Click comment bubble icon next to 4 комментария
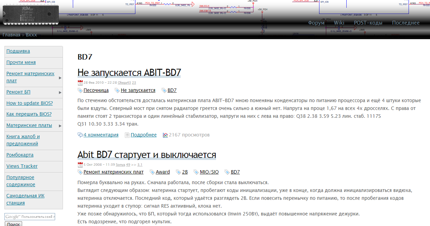430x226 pixels. pyautogui.click(x=80, y=135)
